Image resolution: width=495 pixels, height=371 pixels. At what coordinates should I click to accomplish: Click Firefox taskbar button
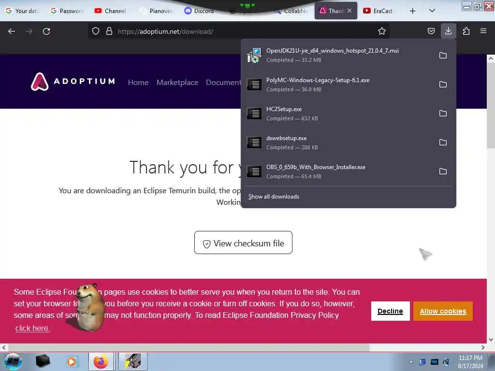pos(101,361)
